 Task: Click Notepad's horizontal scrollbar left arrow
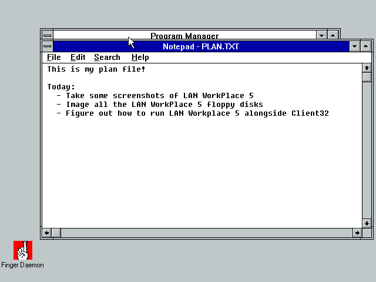[x=47, y=233]
